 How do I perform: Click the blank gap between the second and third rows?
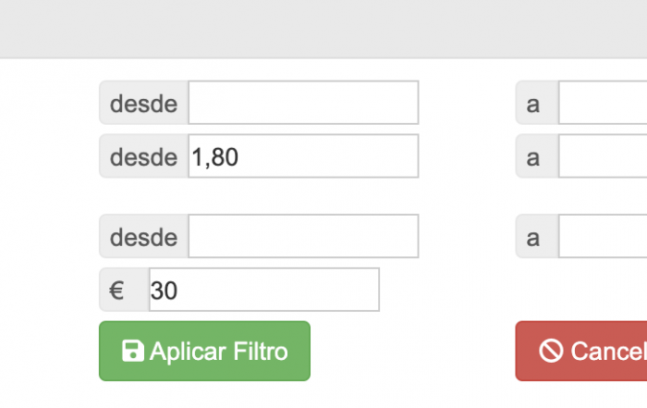click(x=323, y=196)
